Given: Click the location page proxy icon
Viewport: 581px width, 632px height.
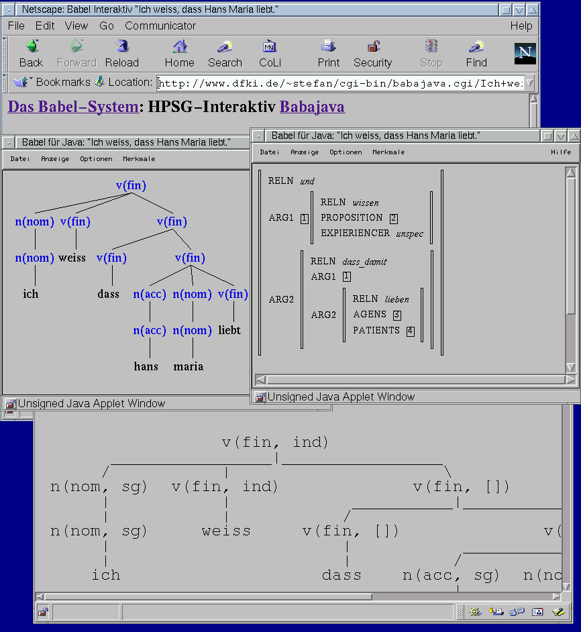Looking at the screenshot, I should coord(99,81).
